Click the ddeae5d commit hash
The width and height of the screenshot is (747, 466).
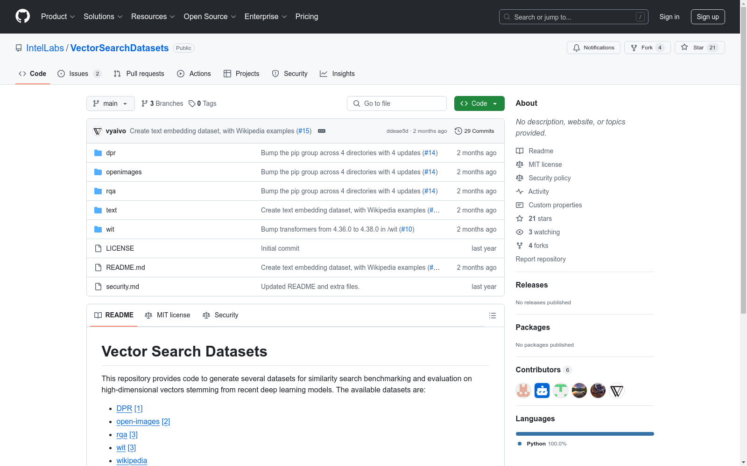tap(397, 131)
